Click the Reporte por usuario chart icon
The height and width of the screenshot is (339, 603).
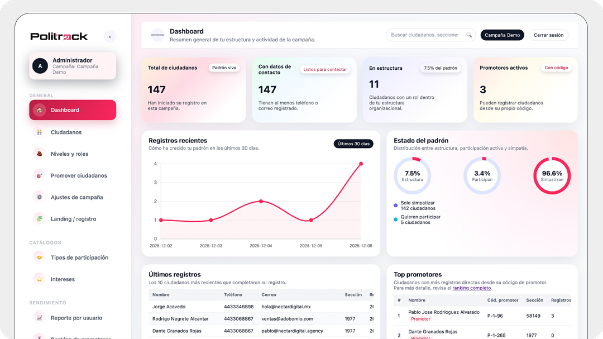39,318
